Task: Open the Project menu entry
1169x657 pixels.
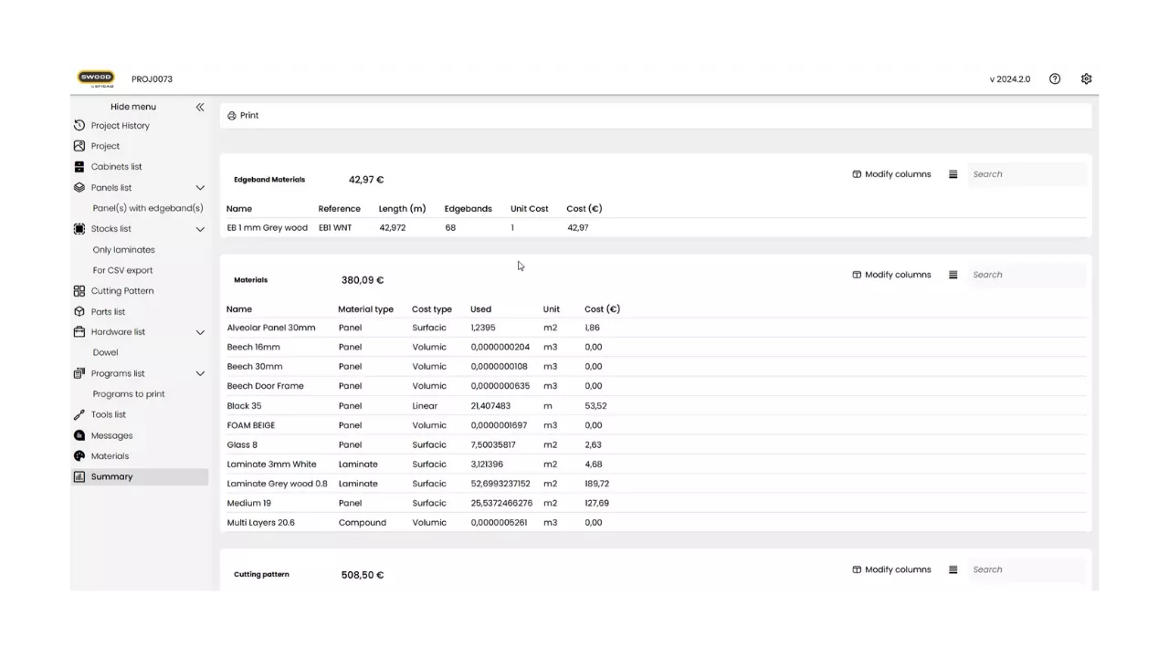Action: pyautogui.click(x=105, y=146)
